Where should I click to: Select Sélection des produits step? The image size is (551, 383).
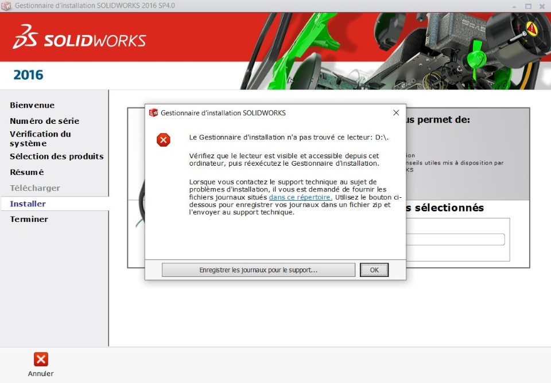coord(57,156)
